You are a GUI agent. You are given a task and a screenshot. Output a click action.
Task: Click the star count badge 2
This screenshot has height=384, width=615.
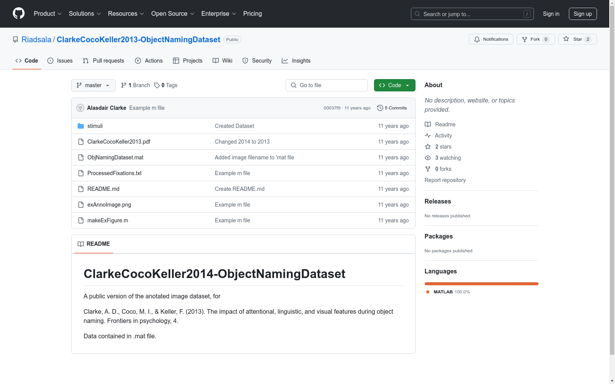point(588,39)
